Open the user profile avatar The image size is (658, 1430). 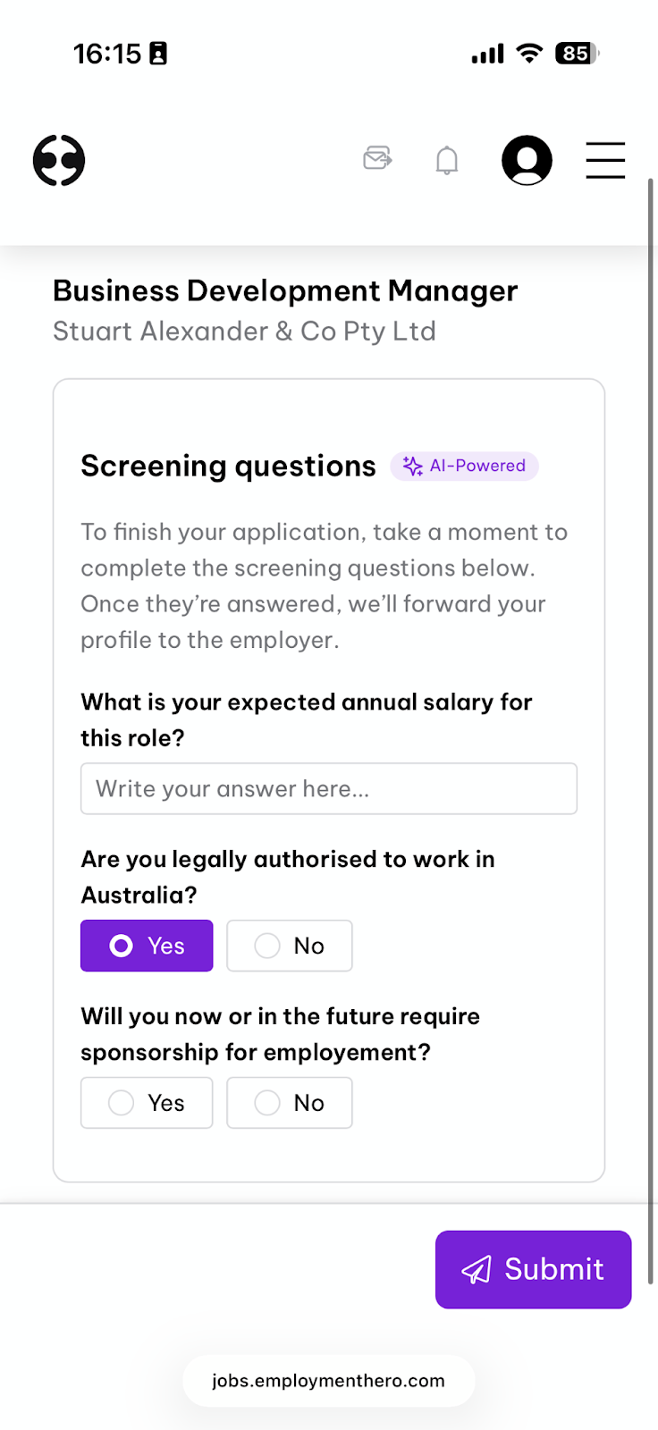click(527, 160)
